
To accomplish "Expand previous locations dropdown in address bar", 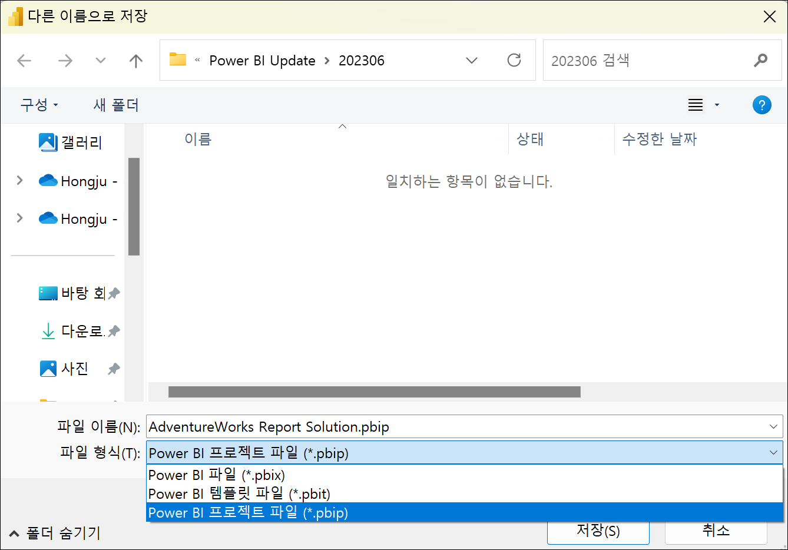I will [472, 61].
